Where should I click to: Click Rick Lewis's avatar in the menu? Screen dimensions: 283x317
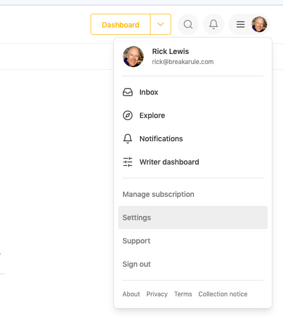tap(133, 57)
